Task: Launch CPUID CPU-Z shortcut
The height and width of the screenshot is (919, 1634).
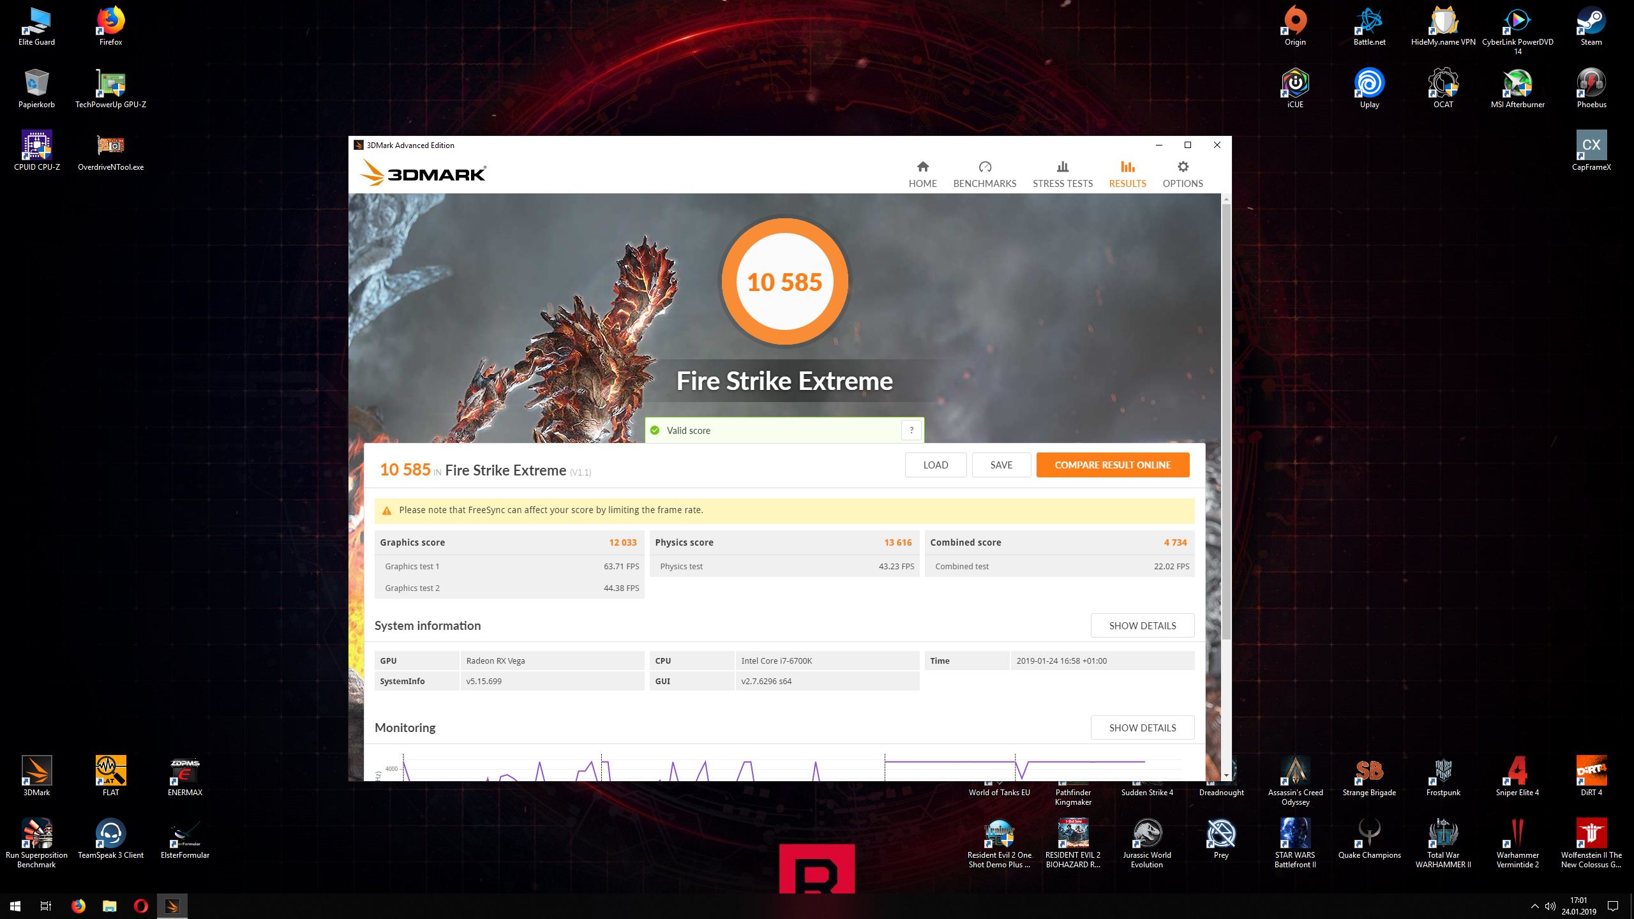Action: [36, 152]
